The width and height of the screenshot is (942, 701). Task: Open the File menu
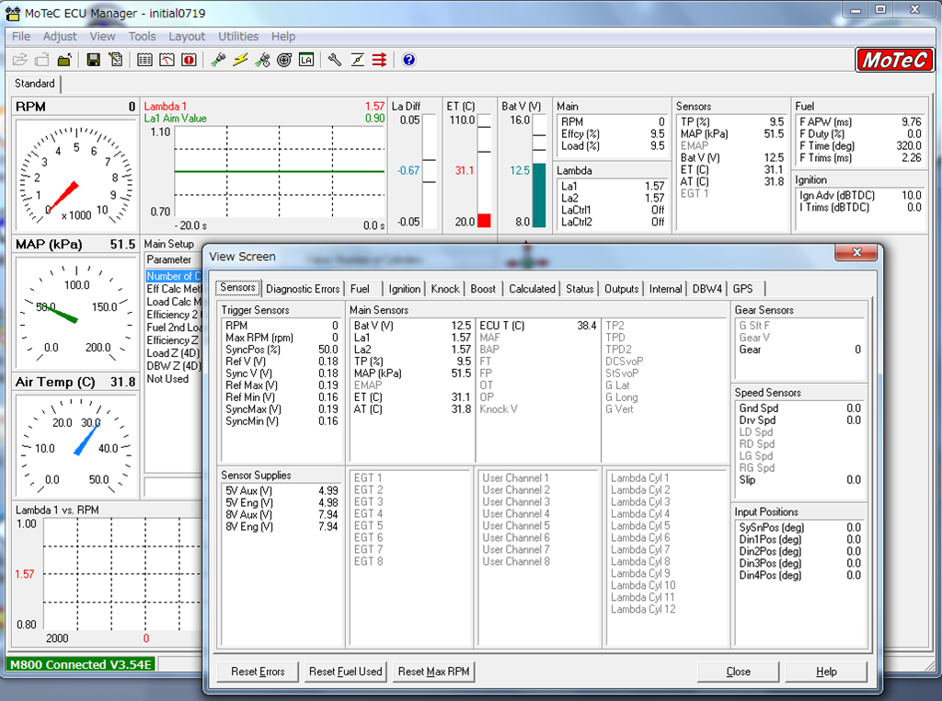(21, 36)
